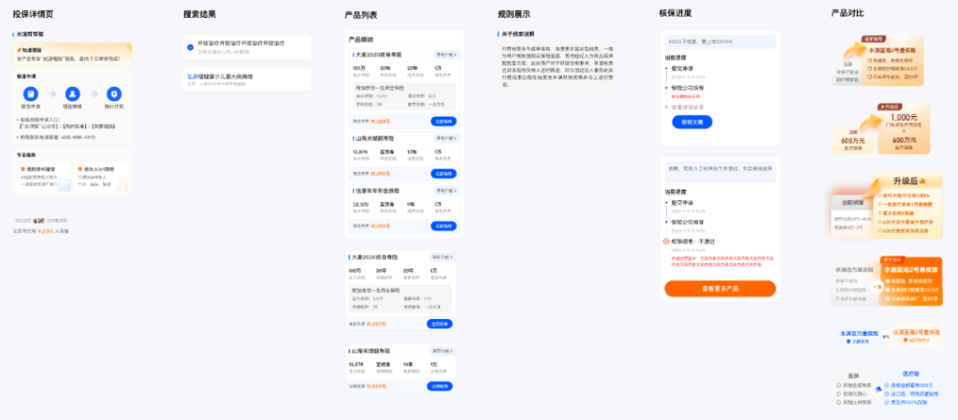This screenshot has height=420, width=958.
Task: Expand 产品介绍 for 大麦2020终身寿险 in 产品明细
Action: [x=445, y=55]
